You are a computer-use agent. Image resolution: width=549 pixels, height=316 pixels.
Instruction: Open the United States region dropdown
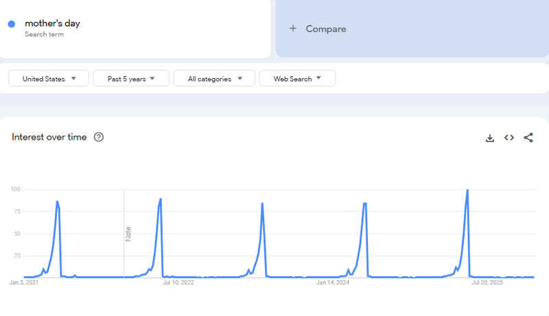click(x=49, y=78)
